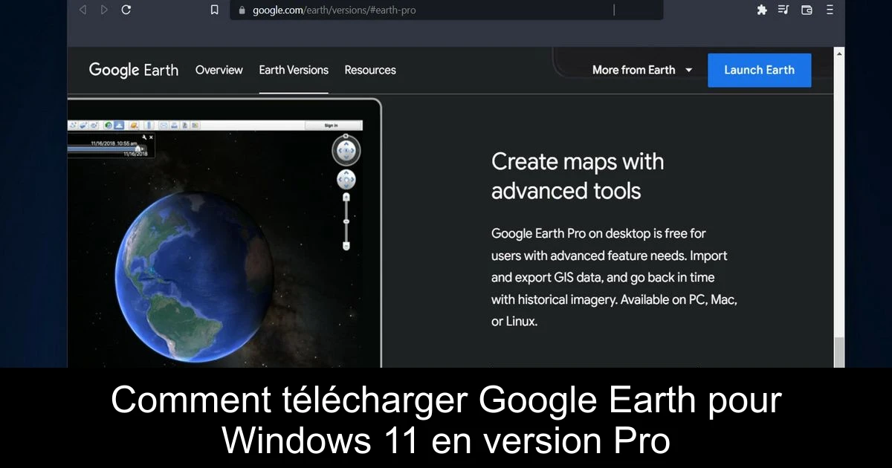Switch to the Overview tab
The image size is (892, 468).
pyautogui.click(x=219, y=70)
